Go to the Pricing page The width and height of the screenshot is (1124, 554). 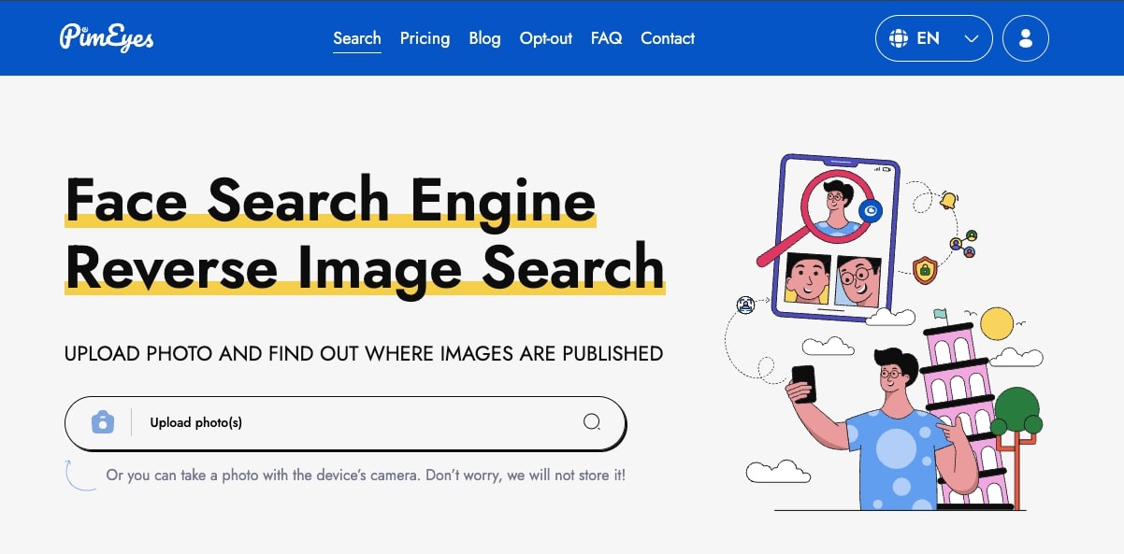425,38
